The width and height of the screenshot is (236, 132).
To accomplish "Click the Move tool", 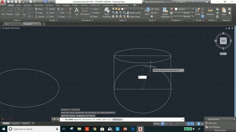I will click(x=39, y=9).
